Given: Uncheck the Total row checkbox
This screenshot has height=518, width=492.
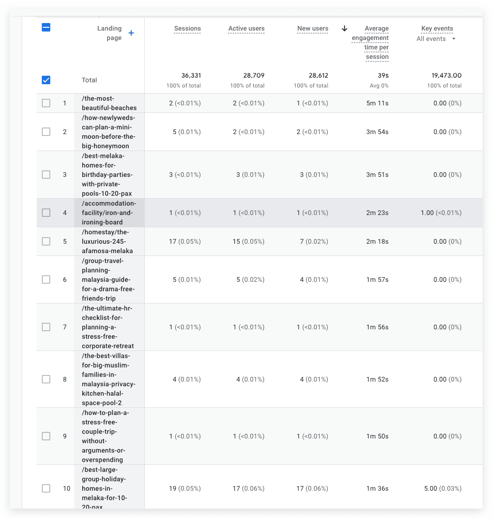Looking at the screenshot, I should (46, 80).
